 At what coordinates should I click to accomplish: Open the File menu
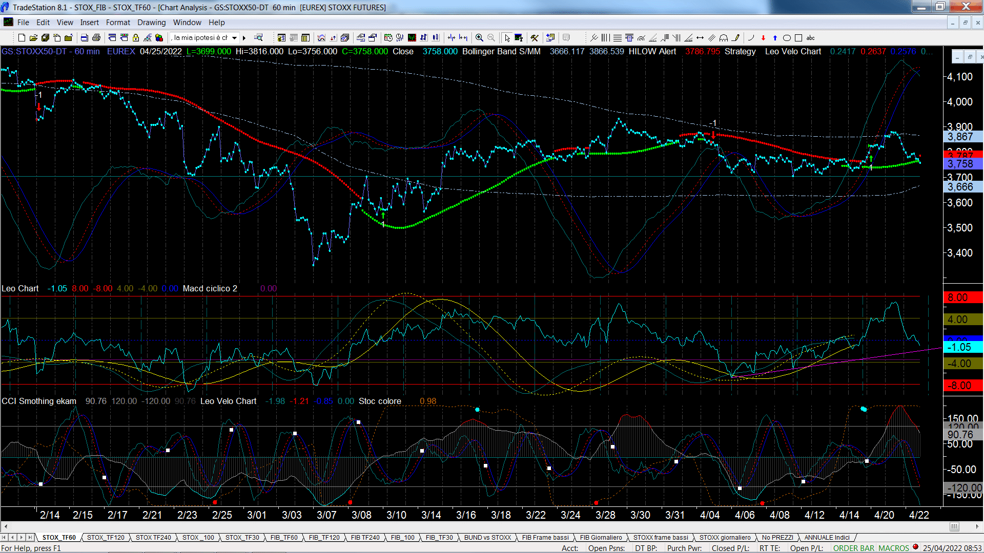coord(23,23)
